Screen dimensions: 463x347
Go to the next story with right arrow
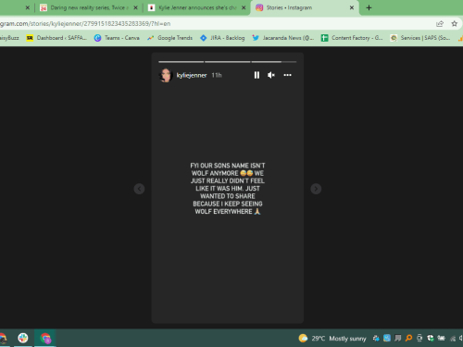coord(316,189)
